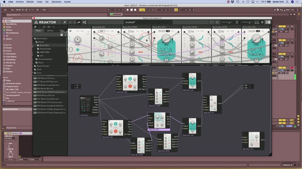
Task: Open the quantization 1 Bar dropdown
Action: [45, 10]
